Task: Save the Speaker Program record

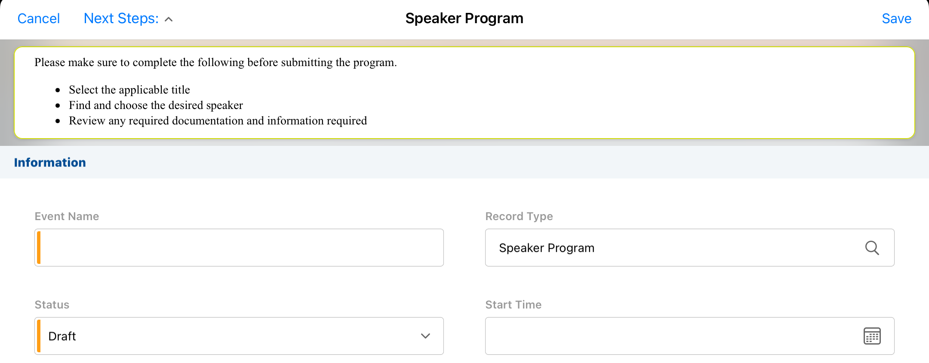Action: pyautogui.click(x=896, y=18)
